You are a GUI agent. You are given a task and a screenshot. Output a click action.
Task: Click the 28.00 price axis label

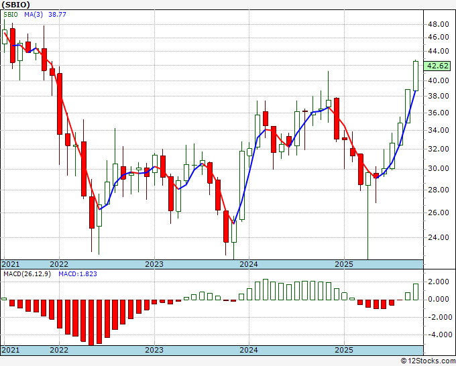point(439,190)
